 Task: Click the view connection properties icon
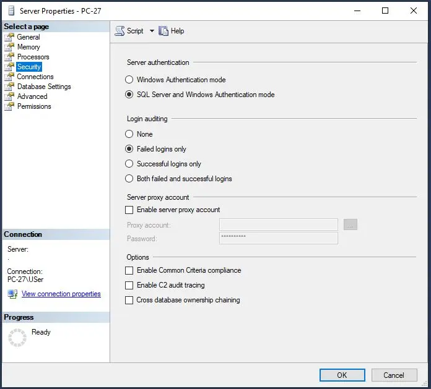[12, 294]
